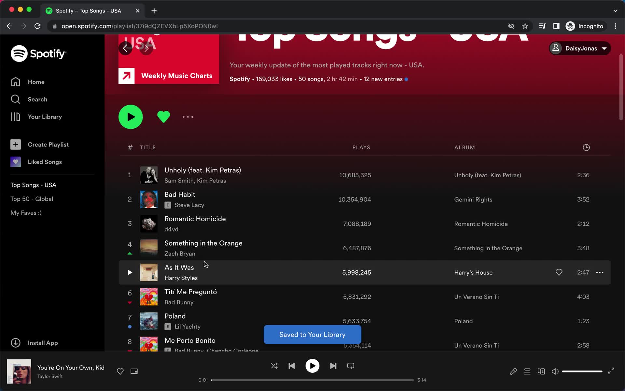
Task: Click the Spotify logo in sidebar
Action: (38, 53)
